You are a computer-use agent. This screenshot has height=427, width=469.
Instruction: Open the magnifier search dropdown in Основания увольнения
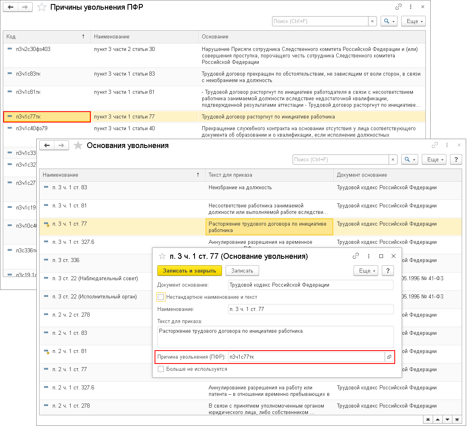(410, 160)
